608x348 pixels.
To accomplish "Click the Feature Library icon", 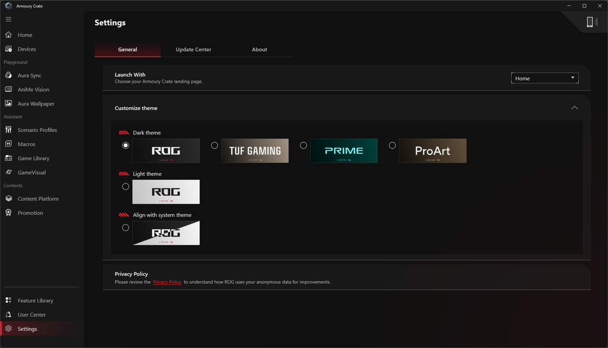I will coord(8,300).
